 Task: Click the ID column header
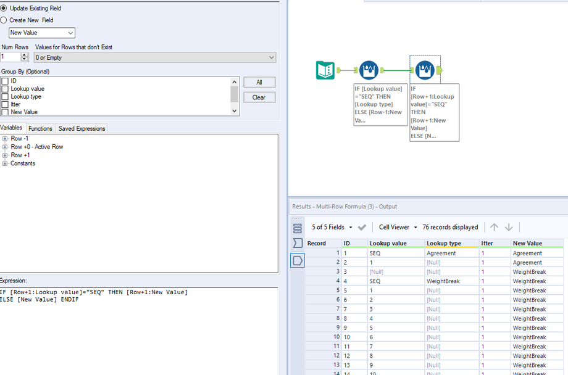tap(354, 244)
